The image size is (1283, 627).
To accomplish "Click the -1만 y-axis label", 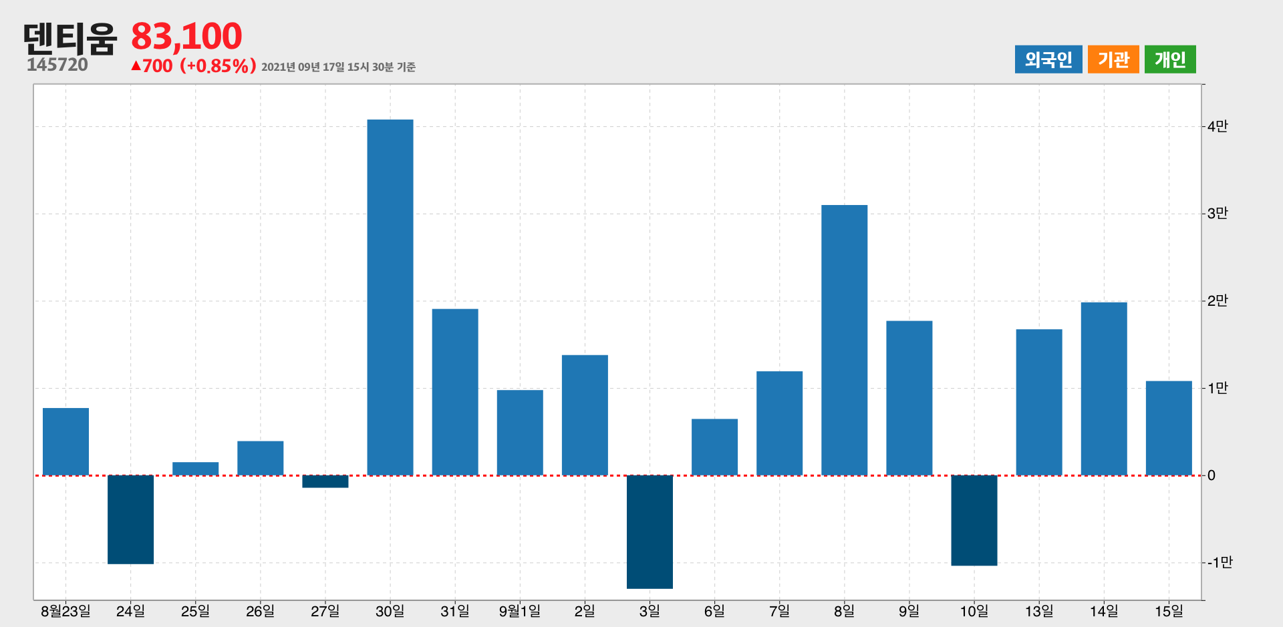I will click(x=1220, y=562).
